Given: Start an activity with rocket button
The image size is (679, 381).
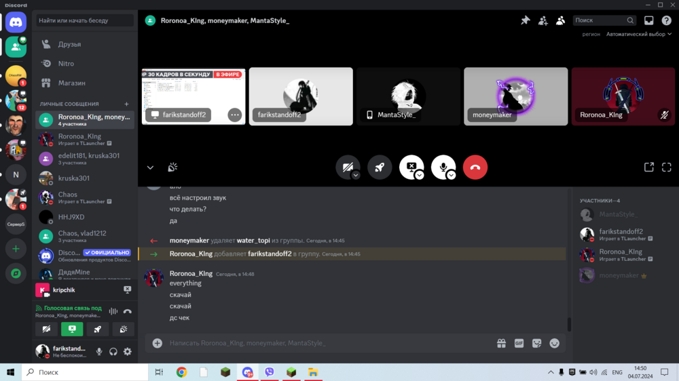Looking at the screenshot, I should click(380, 167).
